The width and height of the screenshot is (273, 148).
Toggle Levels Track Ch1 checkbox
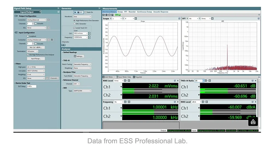pyautogui.click(x=74, y=28)
